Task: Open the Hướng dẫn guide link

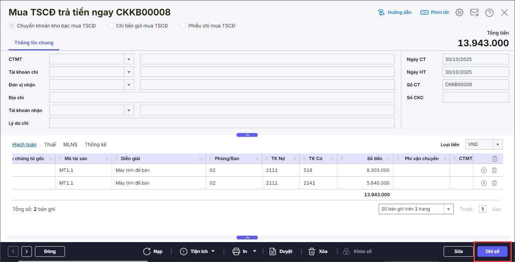Action: click(394, 12)
